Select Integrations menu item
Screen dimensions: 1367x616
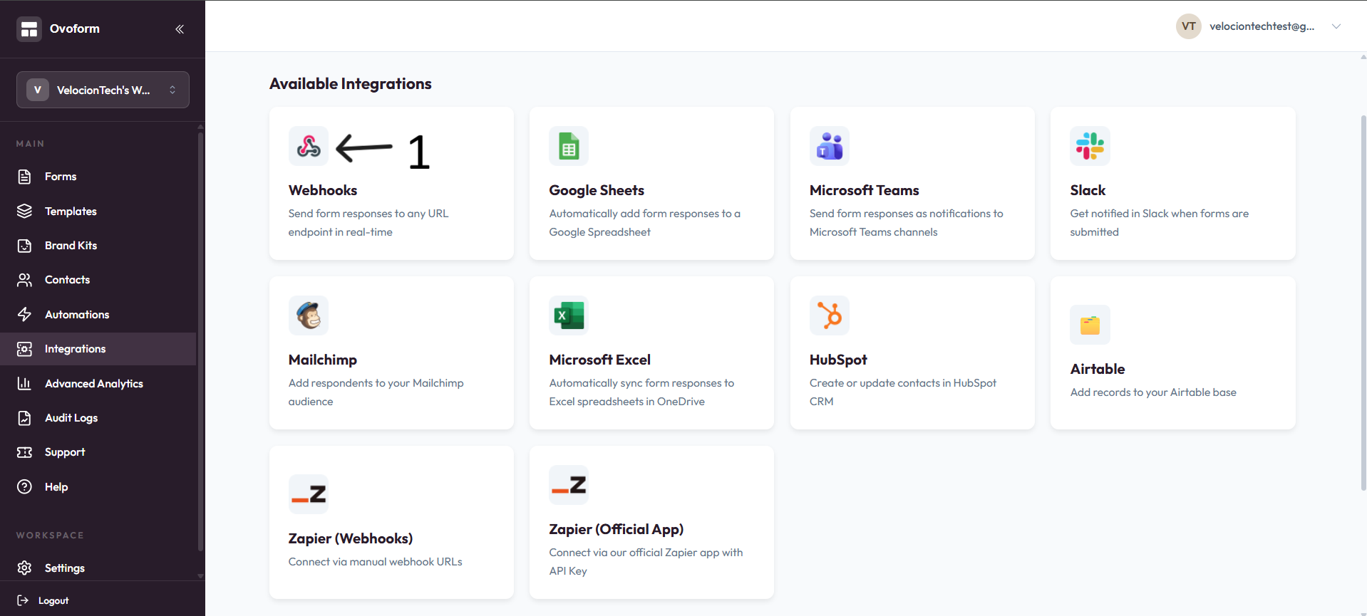[98, 349]
